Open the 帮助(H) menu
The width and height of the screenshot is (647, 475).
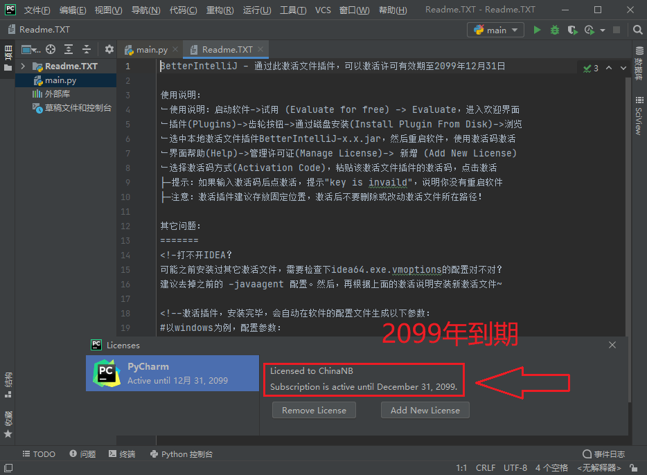[392, 10]
